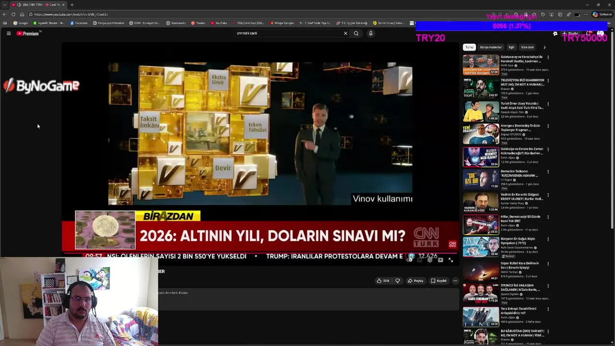Reload the page with refresh icon
Image resolution: width=615 pixels, height=346 pixels.
pyautogui.click(x=13, y=14)
